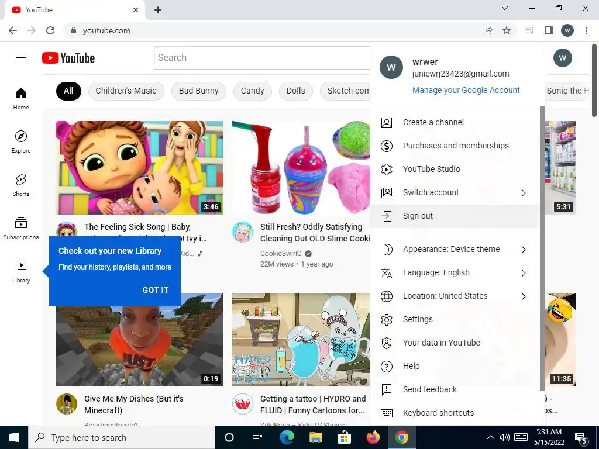Click the share page icon in address bar
Viewport: 599px width, 449px height.
coord(488,30)
